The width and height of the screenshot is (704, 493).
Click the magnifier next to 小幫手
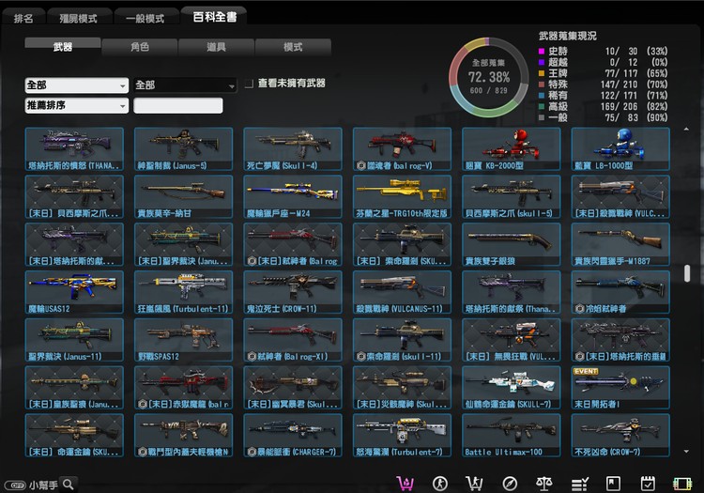click(x=69, y=485)
